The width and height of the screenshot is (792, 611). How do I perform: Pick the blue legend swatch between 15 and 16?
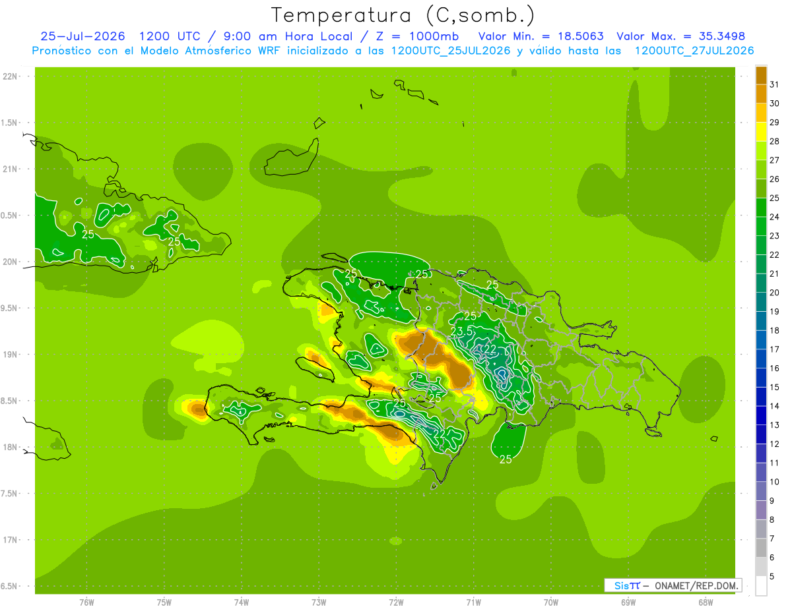[x=761, y=378]
